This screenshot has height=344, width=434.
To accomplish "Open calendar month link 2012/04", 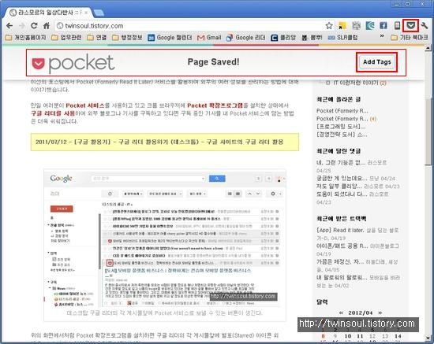I will tap(361, 313).
